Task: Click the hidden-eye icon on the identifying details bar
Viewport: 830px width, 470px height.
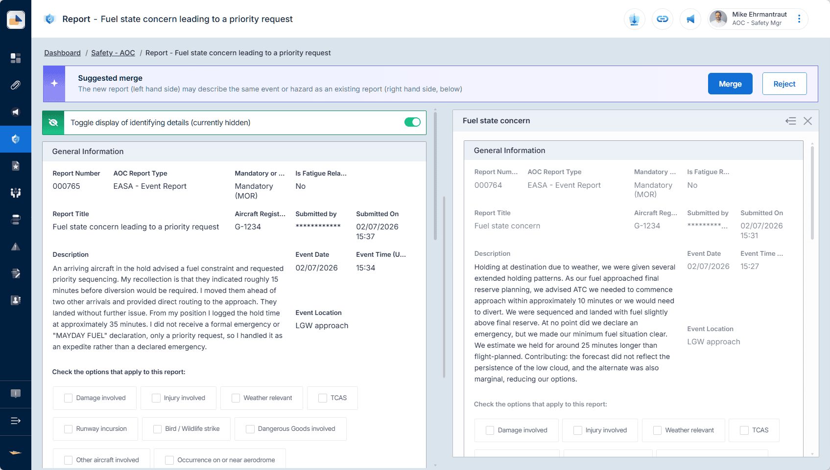Action: point(53,123)
